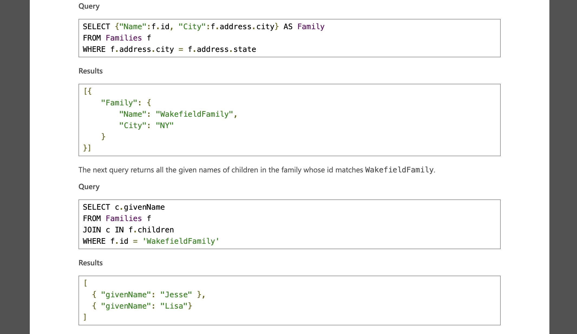Image resolution: width=577 pixels, height=334 pixels.
Task: Click the 'Results' heading above the Family output
Action: [90, 71]
